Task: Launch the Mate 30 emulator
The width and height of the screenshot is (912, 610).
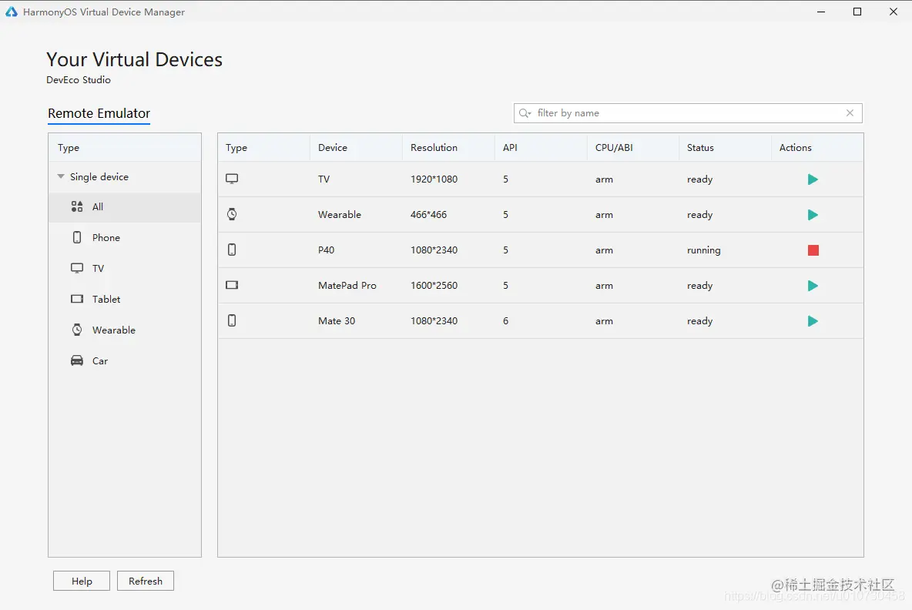Action: tap(813, 321)
